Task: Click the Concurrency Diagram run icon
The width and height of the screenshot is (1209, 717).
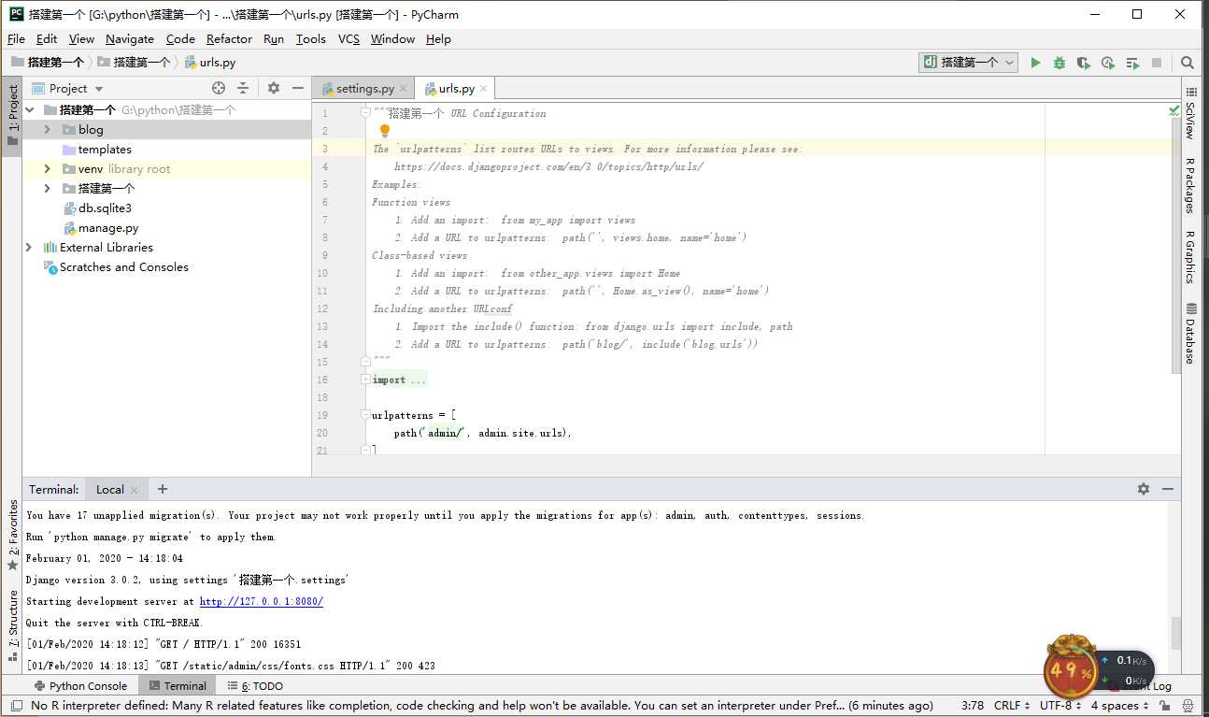Action: (1132, 63)
